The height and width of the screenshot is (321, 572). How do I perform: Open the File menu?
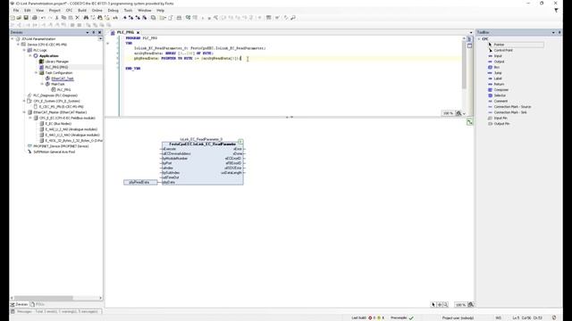pos(16,10)
